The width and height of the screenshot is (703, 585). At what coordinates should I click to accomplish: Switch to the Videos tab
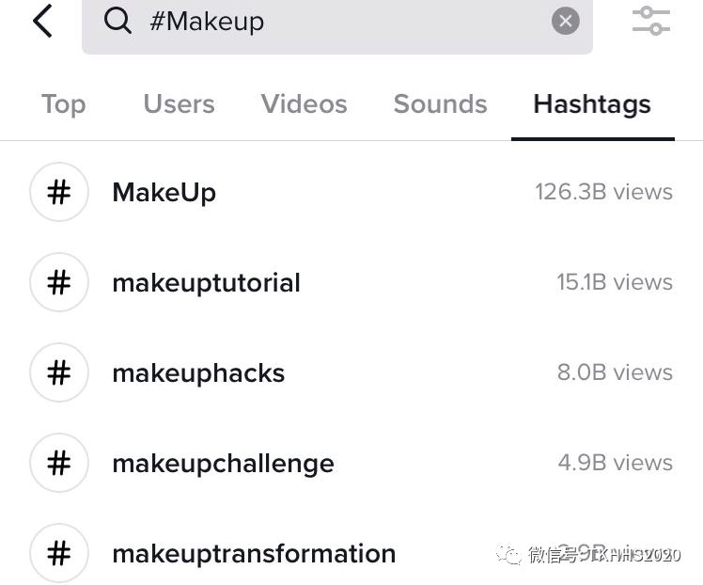304,104
